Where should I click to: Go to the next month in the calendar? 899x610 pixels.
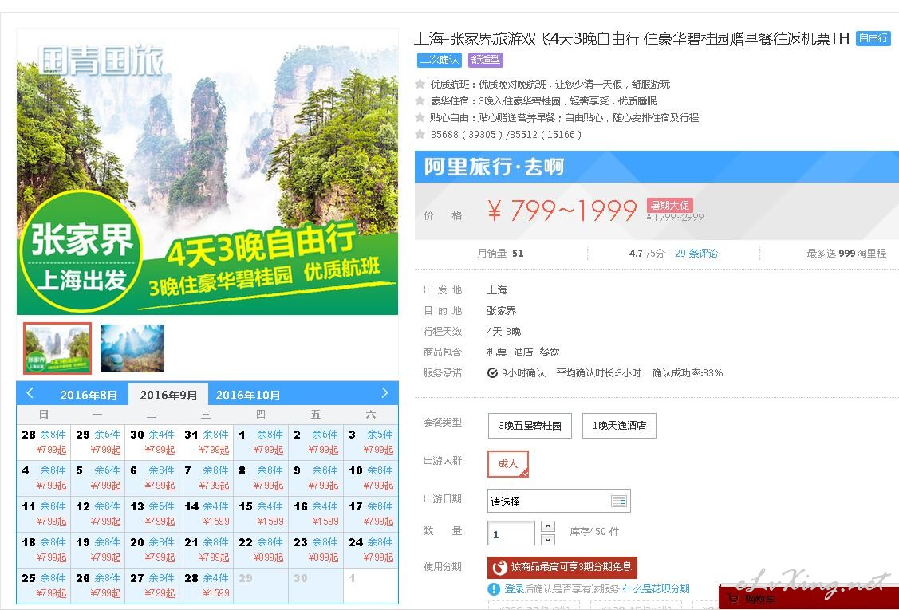click(384, 393)
